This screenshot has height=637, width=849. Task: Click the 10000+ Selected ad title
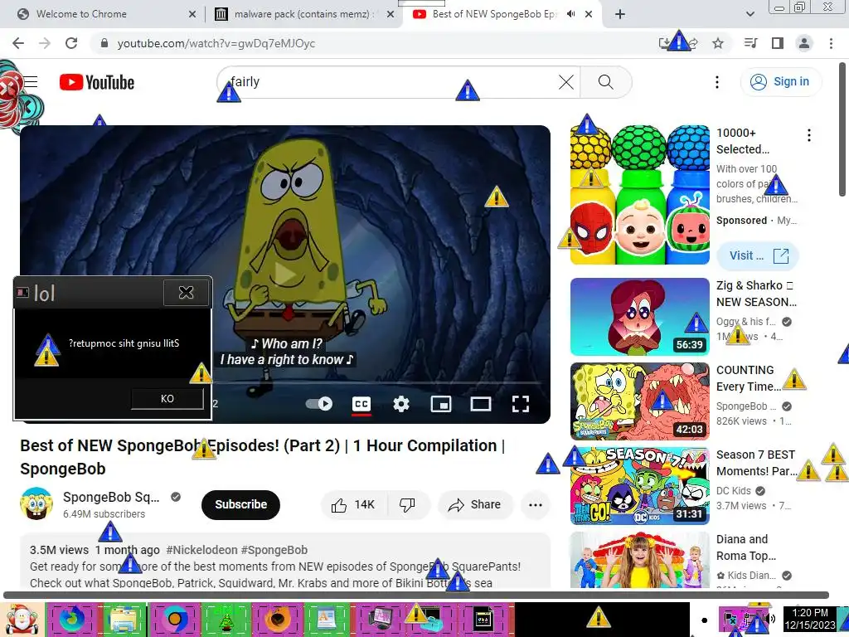point(743,141)
